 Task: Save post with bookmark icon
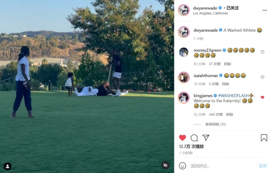tap(264, 138)
